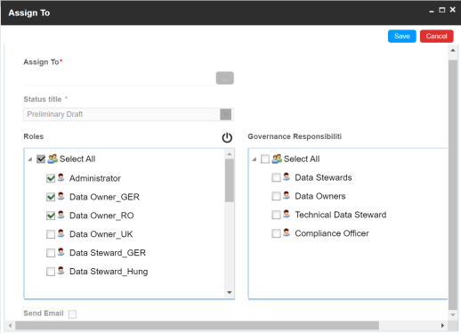Check the Technical Data Steward checkbox
Image resolution: width=461 pixels, height=334 pixels.
point(276,215)
